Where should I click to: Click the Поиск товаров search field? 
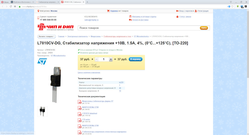click(x=139, y=28)
